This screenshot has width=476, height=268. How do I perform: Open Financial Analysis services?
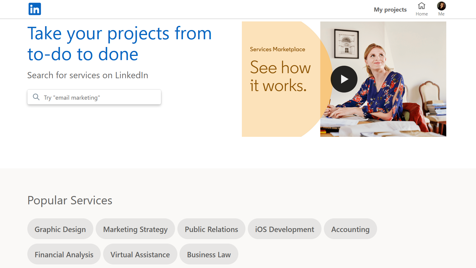64,254
